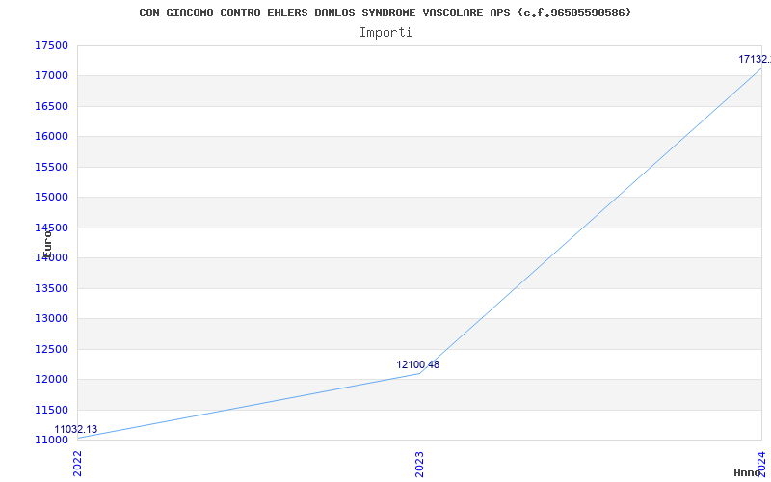This screenshot has width=771, height=482.
Task: Click the 15500 y-axis tick label
Action: click(51, 167)
